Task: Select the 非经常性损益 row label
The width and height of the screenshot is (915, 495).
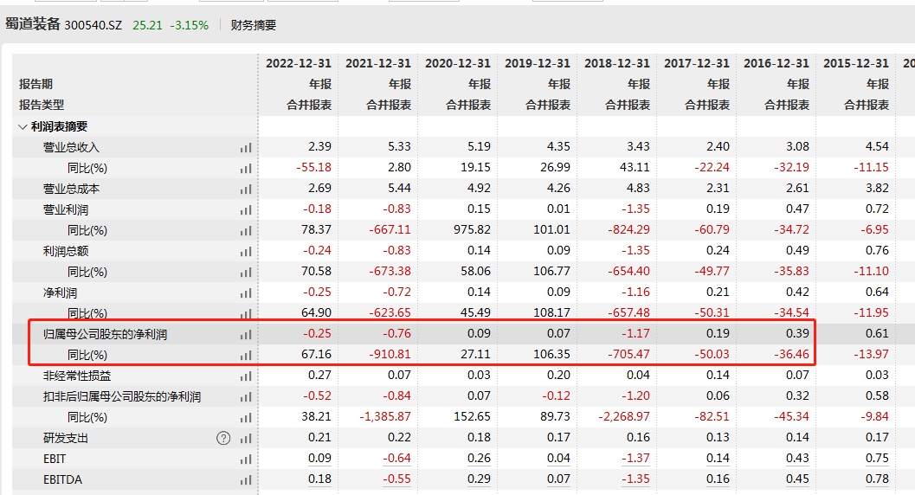Action: coord(77,376)
